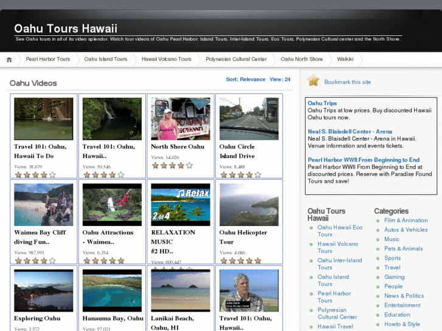442x331 pixels.
Task: Select Hawaii Volcano Tours in navigation
Action: click(x=167, y=59)
